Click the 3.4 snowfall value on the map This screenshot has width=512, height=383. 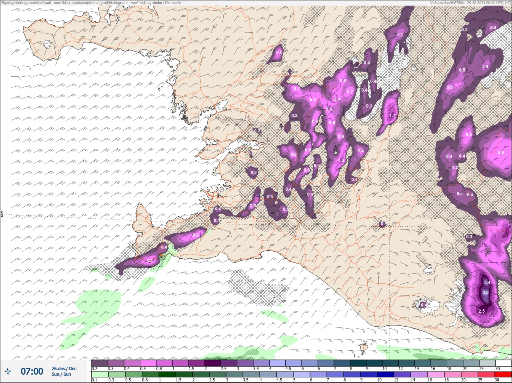[487, 282]
